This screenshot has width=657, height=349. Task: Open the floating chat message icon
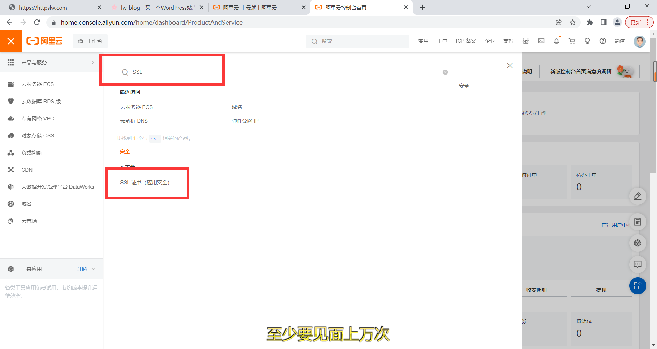pyautogui.click(x=638, y=264)
